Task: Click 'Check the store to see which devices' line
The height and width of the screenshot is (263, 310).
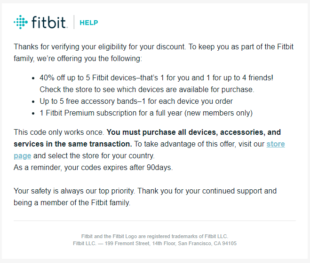Action: click(146, 89)
